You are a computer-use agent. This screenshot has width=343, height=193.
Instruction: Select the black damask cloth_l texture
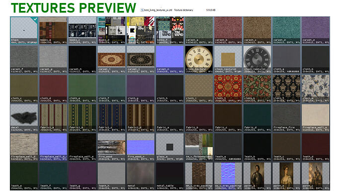pos(286,89)
